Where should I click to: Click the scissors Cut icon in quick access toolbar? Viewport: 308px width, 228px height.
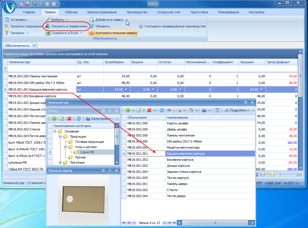point(41,4)
